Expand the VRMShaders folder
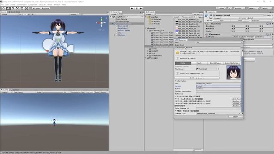Viewport: 274px width, 154px height. (x=148, y=56)
